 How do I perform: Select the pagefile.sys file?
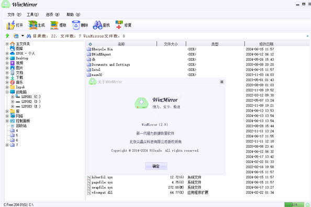tap(102, 182)
